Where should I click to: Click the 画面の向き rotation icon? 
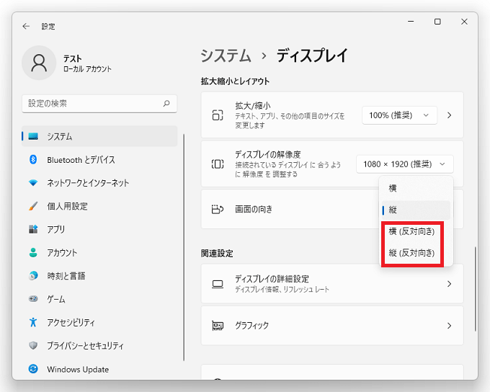coord(218,209)
